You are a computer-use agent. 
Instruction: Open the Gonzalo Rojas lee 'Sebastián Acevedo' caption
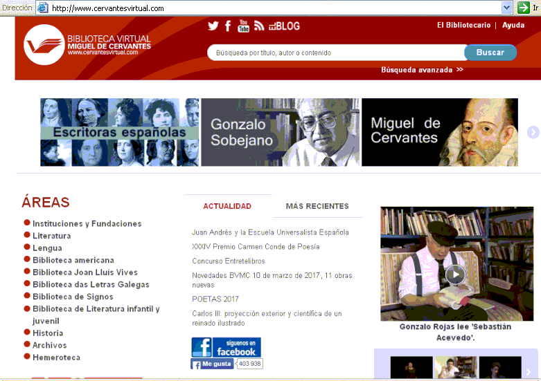click(455, 332)
